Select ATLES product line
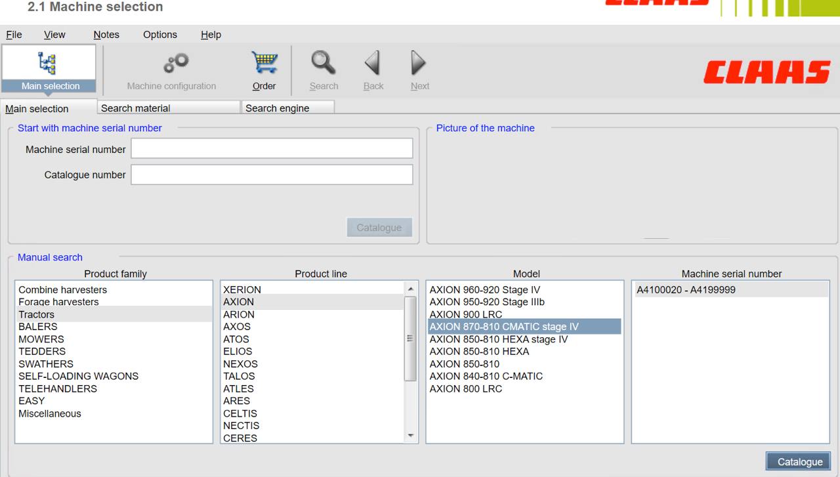 (x=312, y=388)
